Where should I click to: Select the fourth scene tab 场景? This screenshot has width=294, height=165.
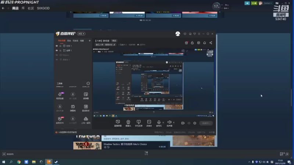tap(82, 41)
